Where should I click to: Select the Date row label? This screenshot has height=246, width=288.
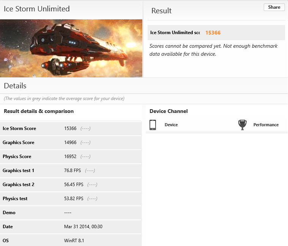(x=8, y=227)
